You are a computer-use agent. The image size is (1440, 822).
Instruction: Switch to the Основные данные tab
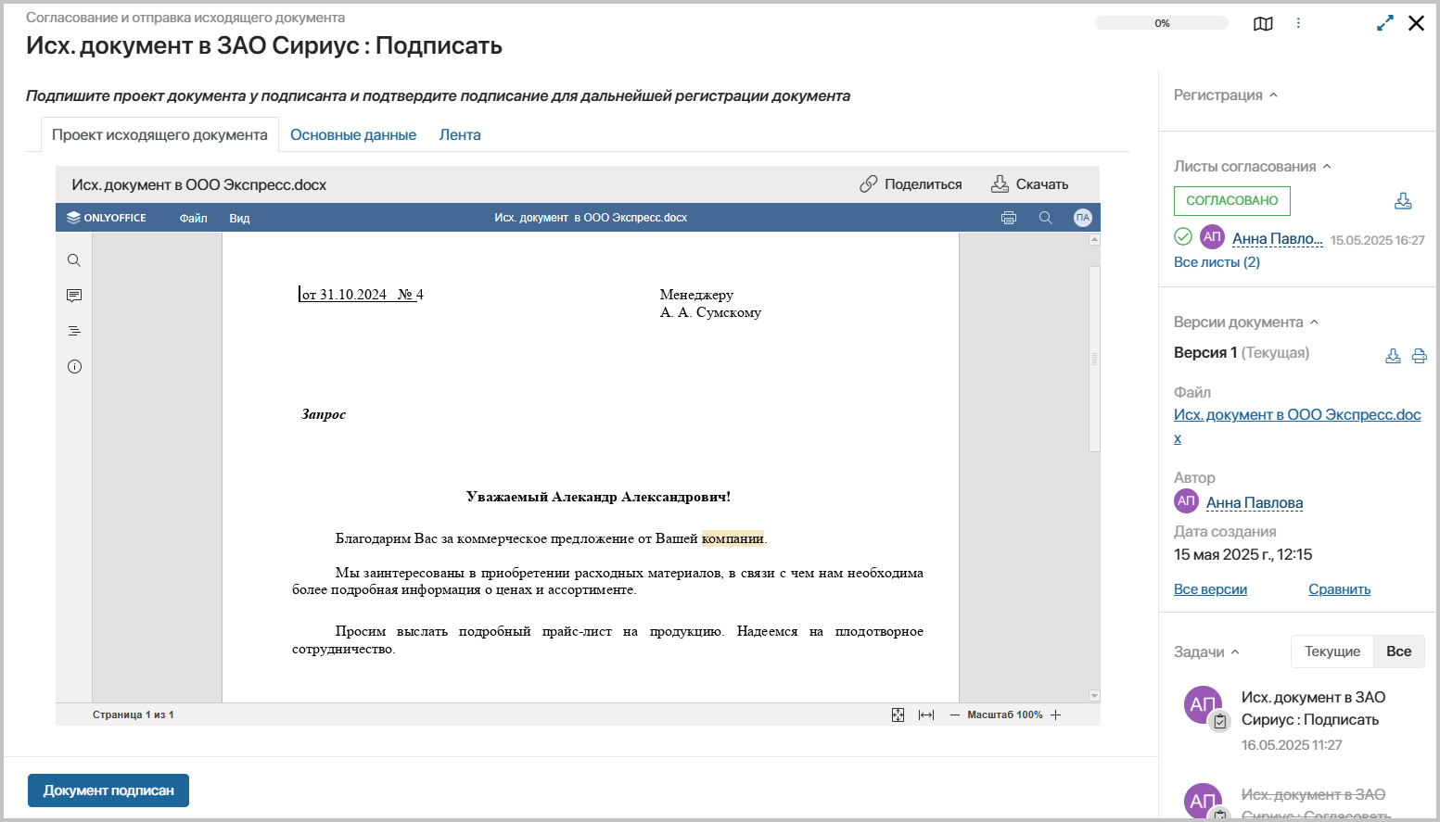click(x=353, y=134)
